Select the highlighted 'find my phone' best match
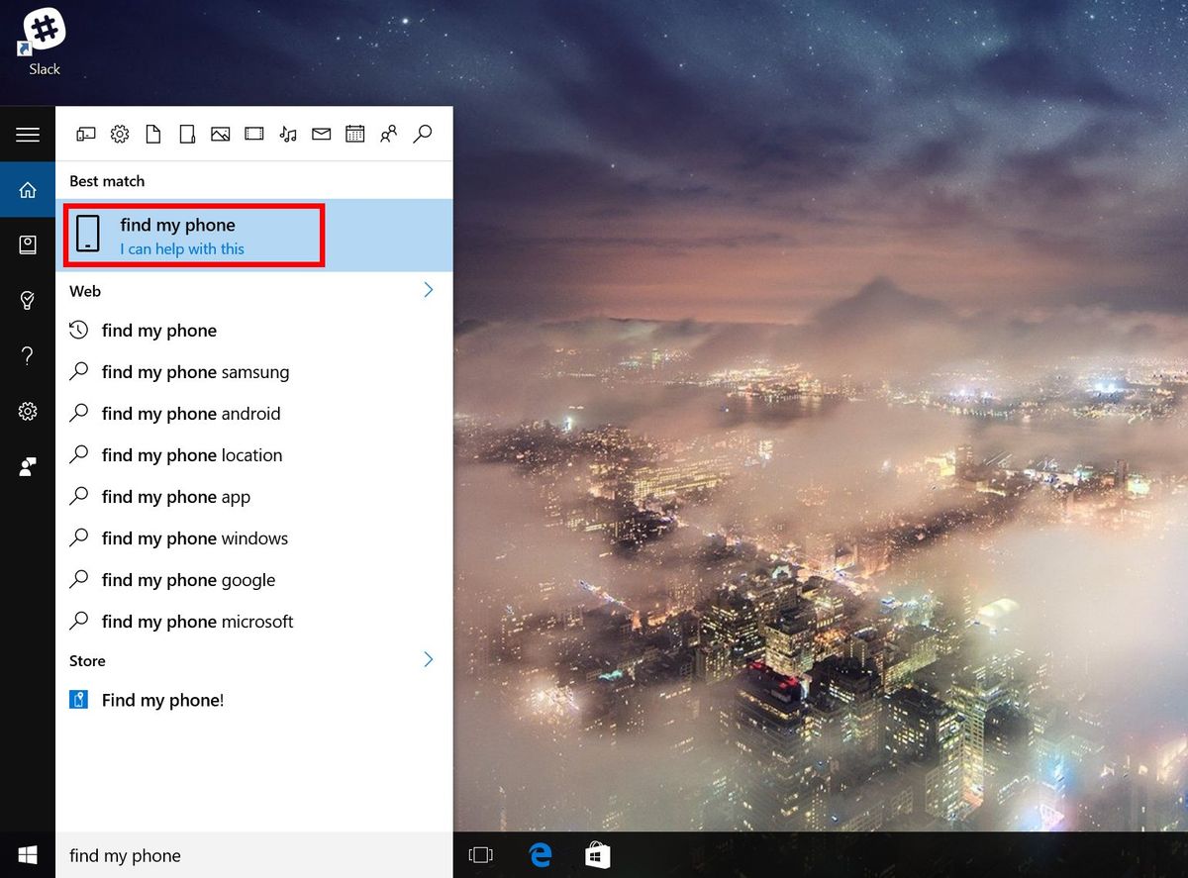 pyautogui.click(x=194, y=235)
